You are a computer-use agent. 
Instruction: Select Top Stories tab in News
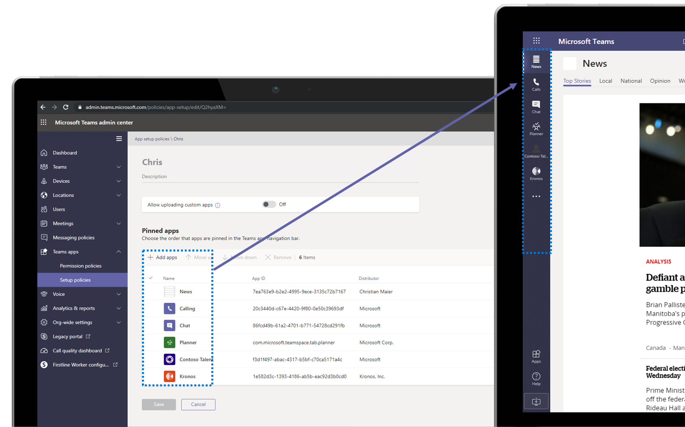(577, 81)
